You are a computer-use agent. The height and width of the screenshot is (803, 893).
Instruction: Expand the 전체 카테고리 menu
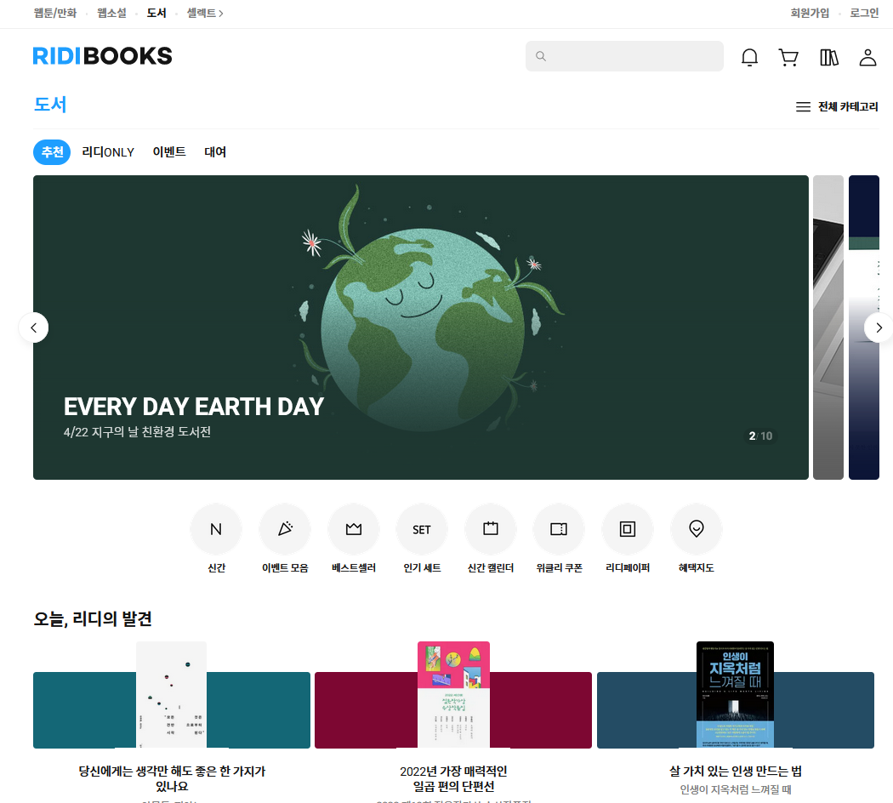tap(836, 107)
